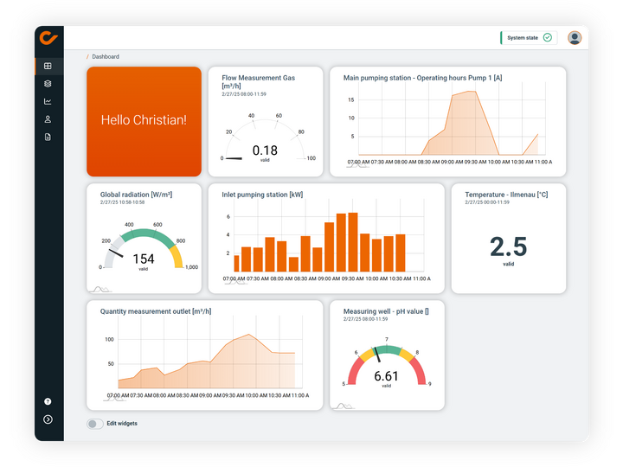Click the Temperature - Ilmenau value 2.5
623x467 pixels.
click(x=508, y=247)
